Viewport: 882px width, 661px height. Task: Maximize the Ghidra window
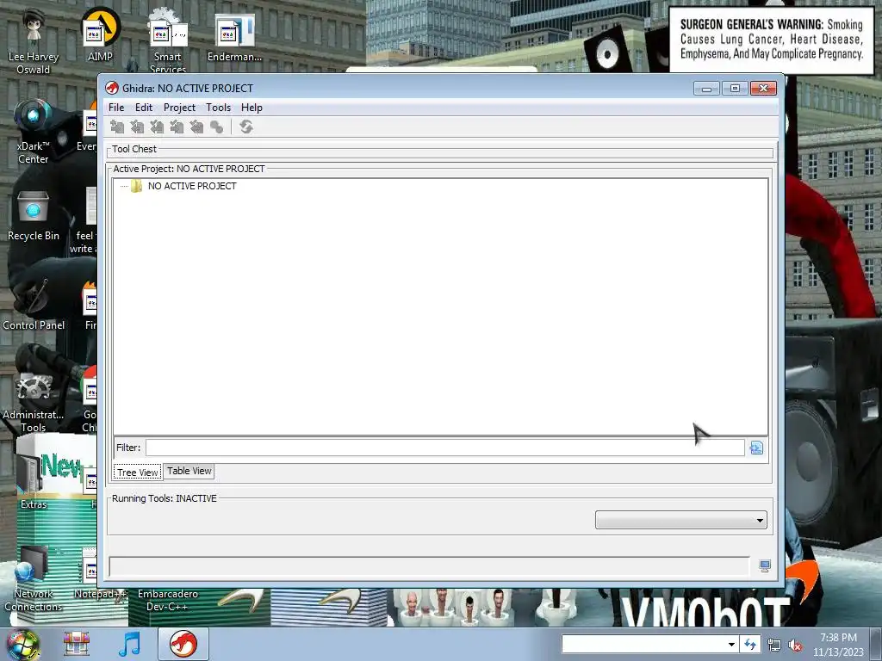pos(735,89)
